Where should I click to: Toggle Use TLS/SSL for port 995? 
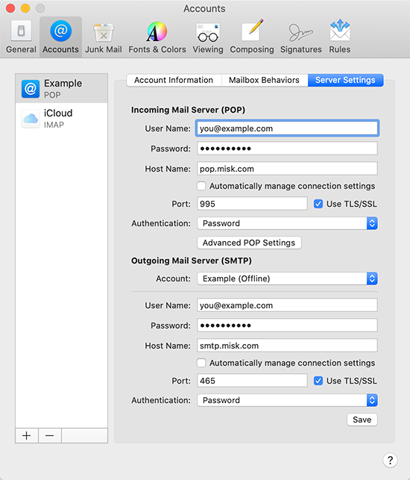click(x=318, y=204)
